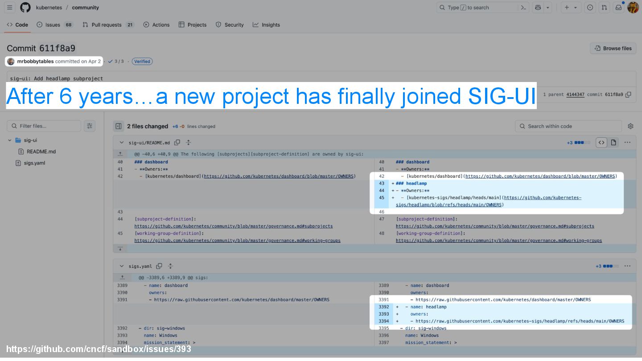The image size is (642, 361).
Task: Collapse the sig-ui folder in the file tree
Action: (10, 140)
